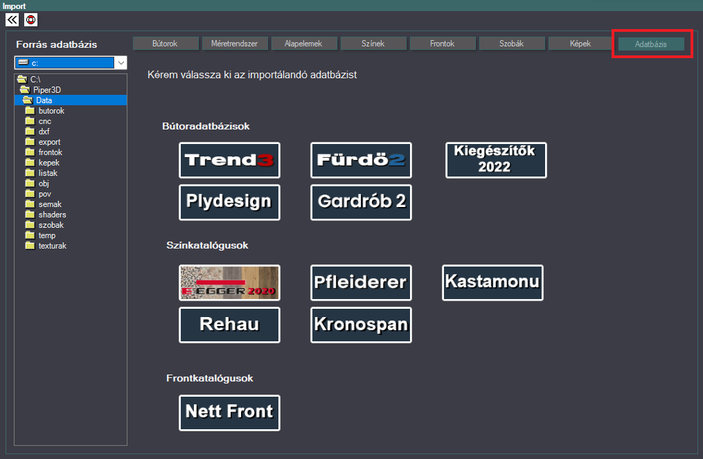Click the listak folder icon
The height and width of the screenshot is (459, 703).
(x=30, y=172)
